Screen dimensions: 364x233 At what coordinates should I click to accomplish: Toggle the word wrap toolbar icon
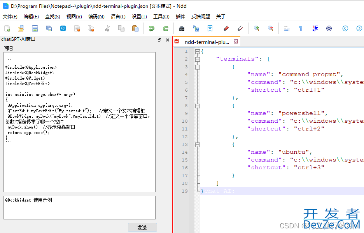pos(287,28)
